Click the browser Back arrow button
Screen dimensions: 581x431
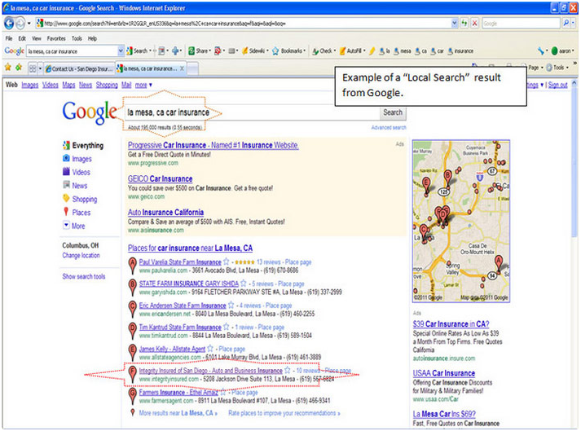click(x=8, y=24)
